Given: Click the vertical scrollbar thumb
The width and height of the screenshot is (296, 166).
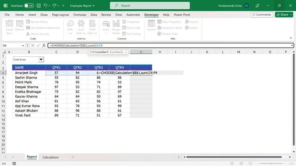Looking at the screenshot, I should point(294,100).
